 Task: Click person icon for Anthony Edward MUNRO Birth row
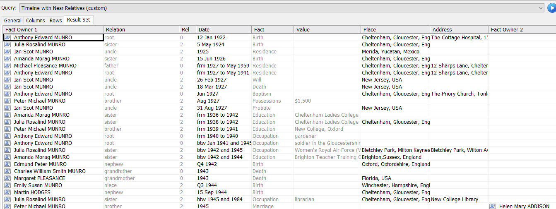click(7, 37)
